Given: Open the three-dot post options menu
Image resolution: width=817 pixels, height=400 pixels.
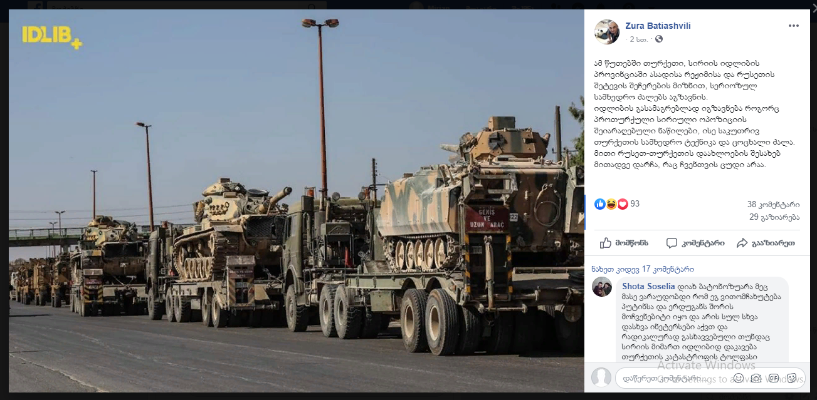Looking at the screenshot, I should (793, 26).
